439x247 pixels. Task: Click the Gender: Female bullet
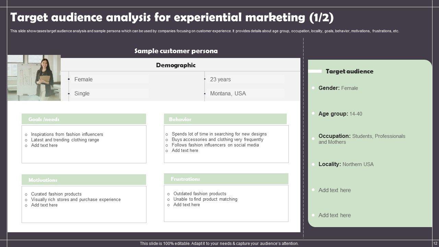click(x=338, y=88)
